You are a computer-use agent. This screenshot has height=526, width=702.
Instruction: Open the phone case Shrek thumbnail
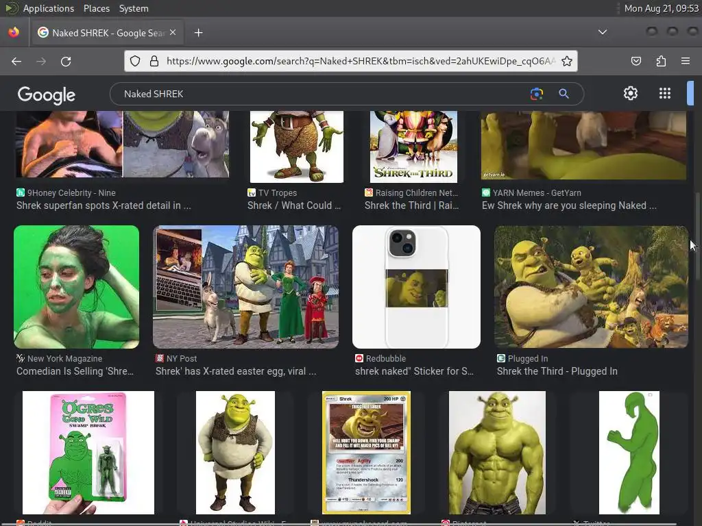(x=416, y=287)
